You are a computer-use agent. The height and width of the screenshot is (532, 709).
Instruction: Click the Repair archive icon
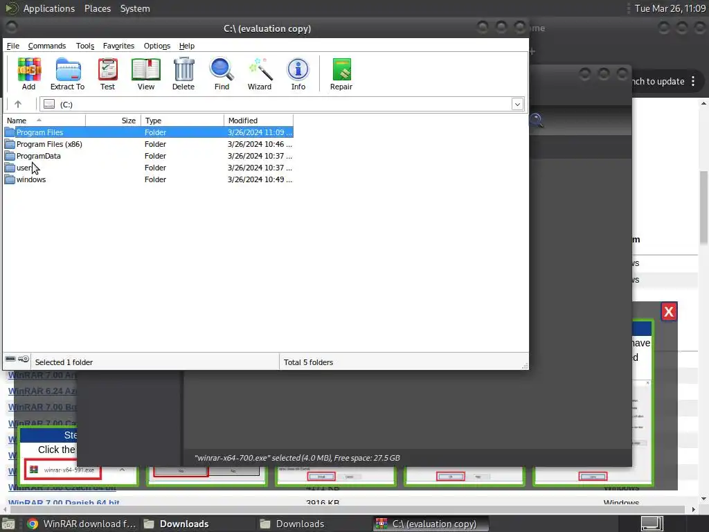341,69
